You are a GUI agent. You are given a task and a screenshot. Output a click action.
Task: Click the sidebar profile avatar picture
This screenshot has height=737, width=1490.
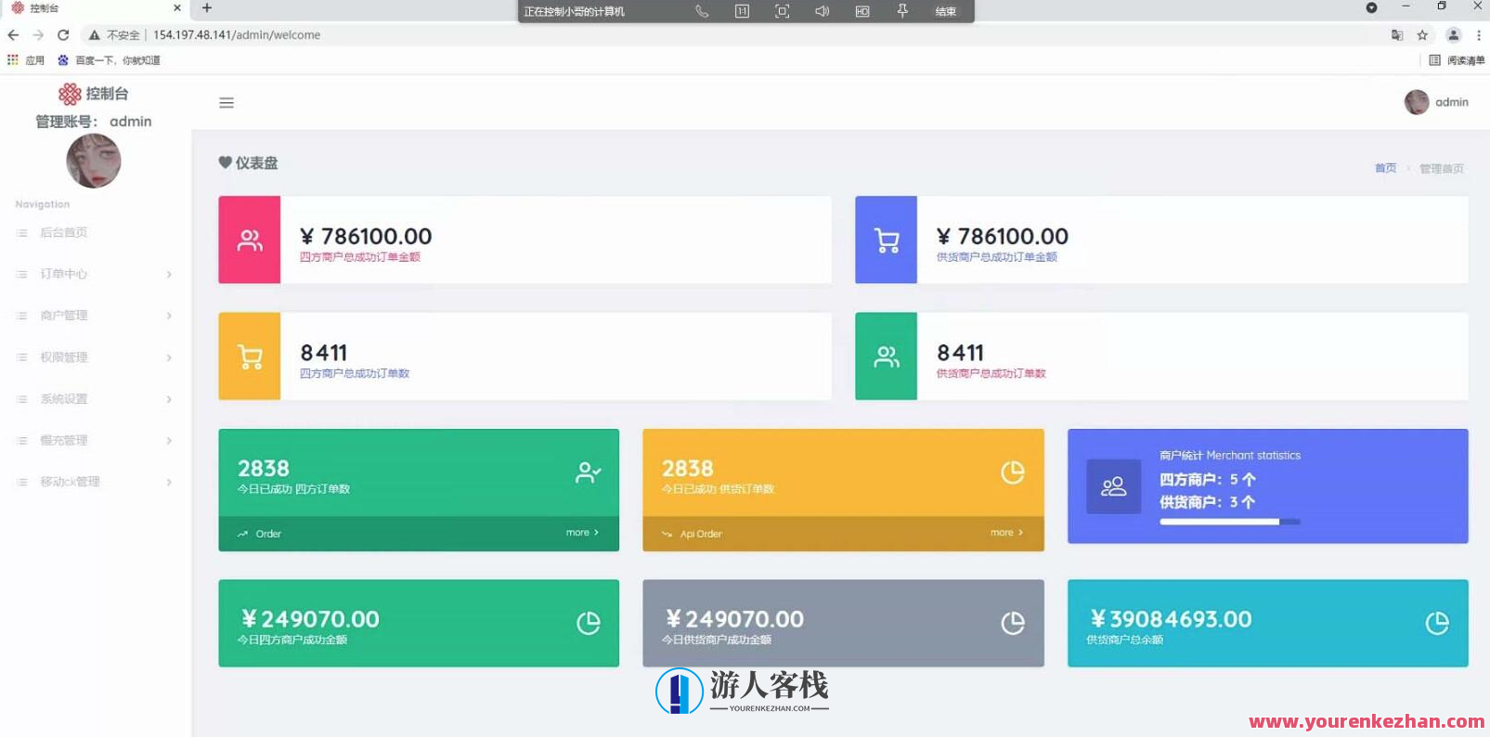coord(94,161)
